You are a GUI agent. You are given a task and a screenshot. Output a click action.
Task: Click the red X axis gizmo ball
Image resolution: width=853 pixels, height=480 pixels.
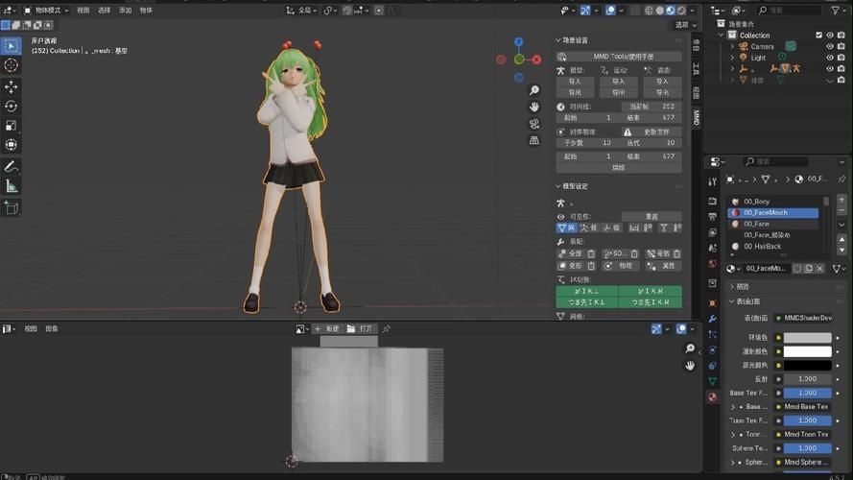click(x=537, y=60)
